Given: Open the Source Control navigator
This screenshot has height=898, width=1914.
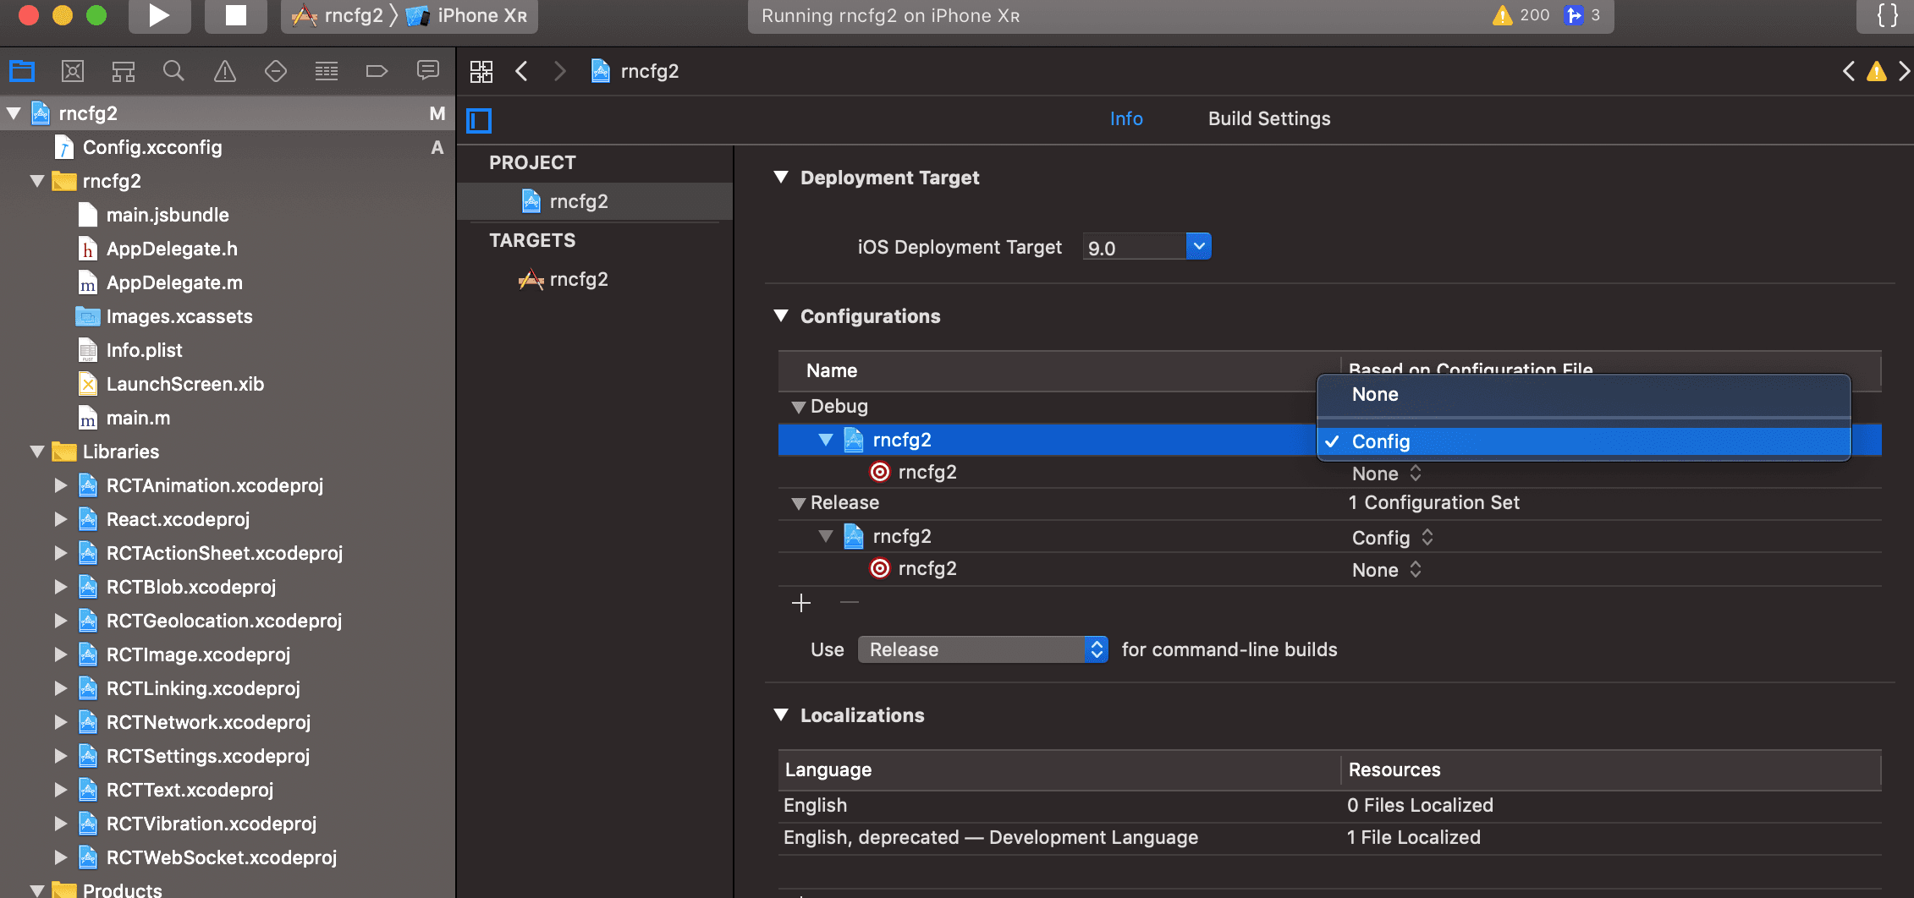Looking at the screenshot, I should click(73, 72).
